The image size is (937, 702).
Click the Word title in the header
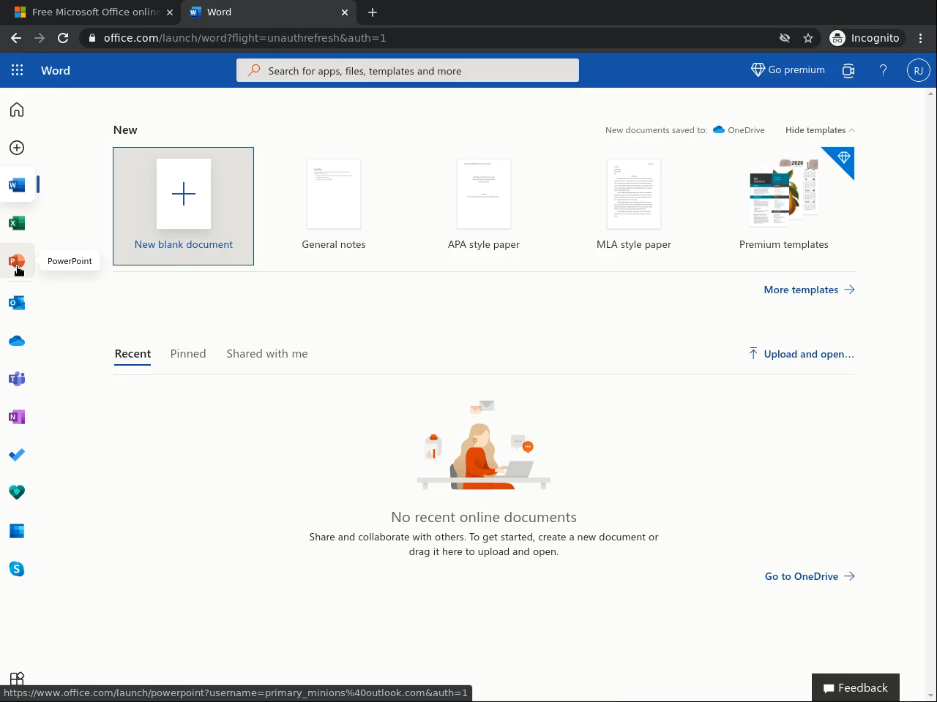(x=56, y=71)
